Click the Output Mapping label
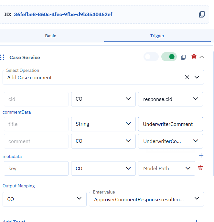 tap(19, 186)
